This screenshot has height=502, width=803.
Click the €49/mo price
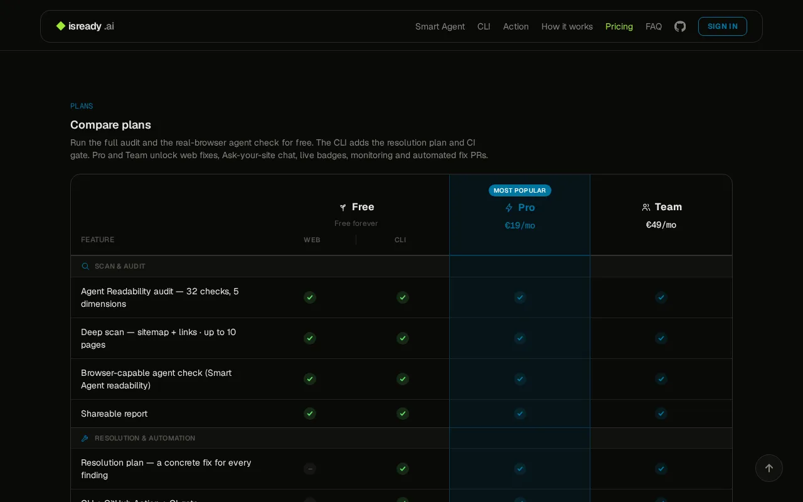point(661,225)
